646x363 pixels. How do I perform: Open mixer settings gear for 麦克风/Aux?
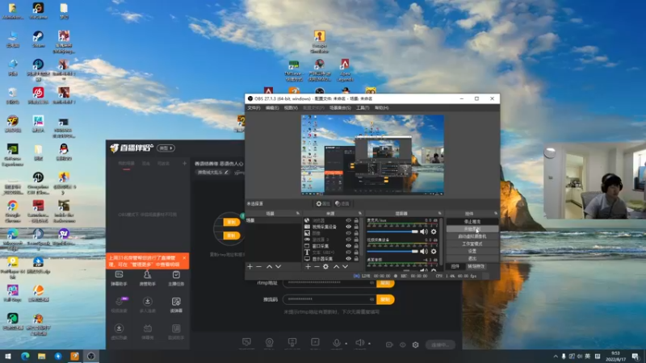tap(434, 232)
